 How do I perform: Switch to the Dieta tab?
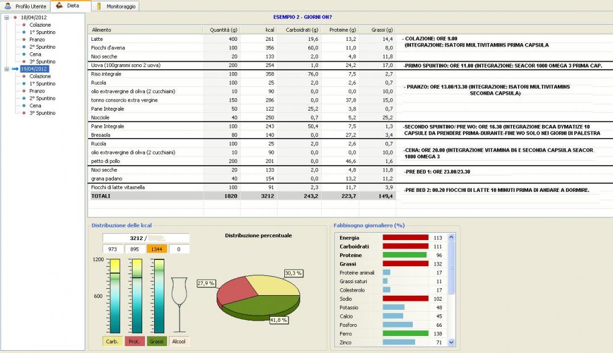click(71, 6)
